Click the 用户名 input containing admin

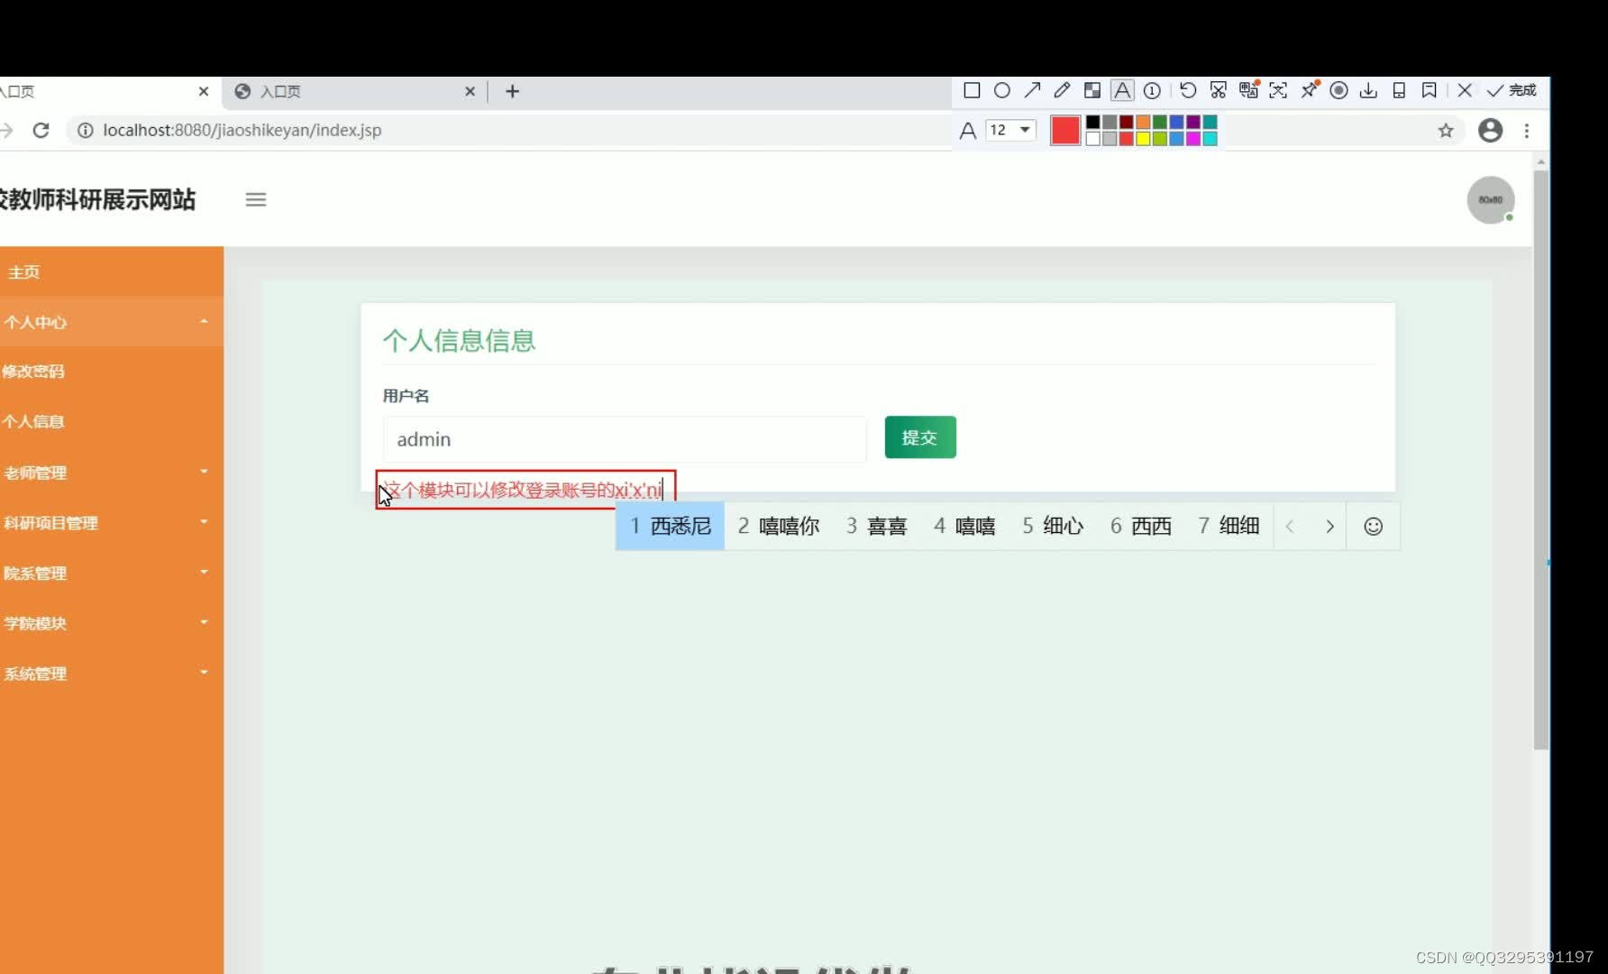[625, 439]
